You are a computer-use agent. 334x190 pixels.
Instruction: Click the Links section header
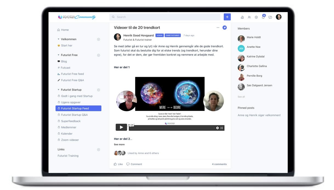(61, 149)
